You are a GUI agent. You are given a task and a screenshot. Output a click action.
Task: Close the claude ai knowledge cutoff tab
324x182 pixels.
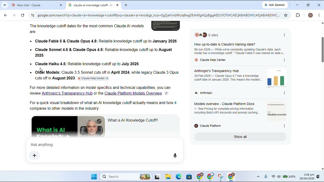(x=117, y=5)
